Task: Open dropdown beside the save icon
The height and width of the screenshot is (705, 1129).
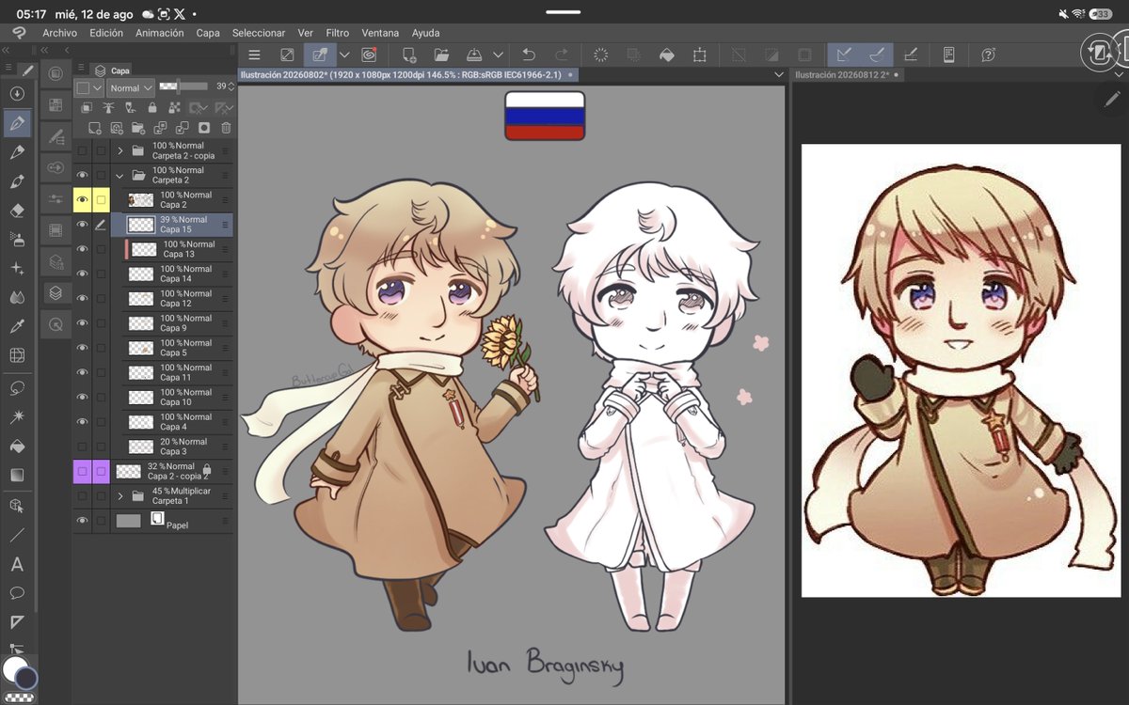Action: [x=498, y=55]
